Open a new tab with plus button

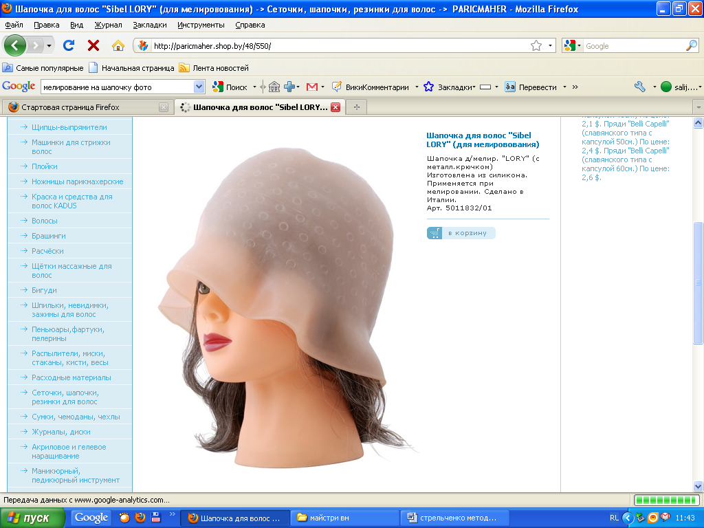click(x=357, y=107)
